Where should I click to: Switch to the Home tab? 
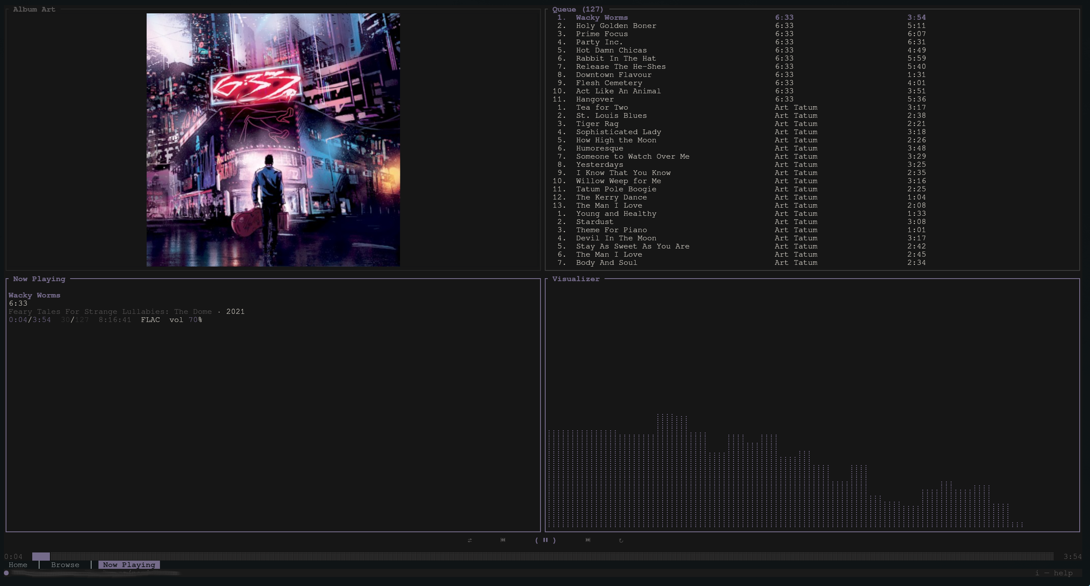tap(18, 565)
